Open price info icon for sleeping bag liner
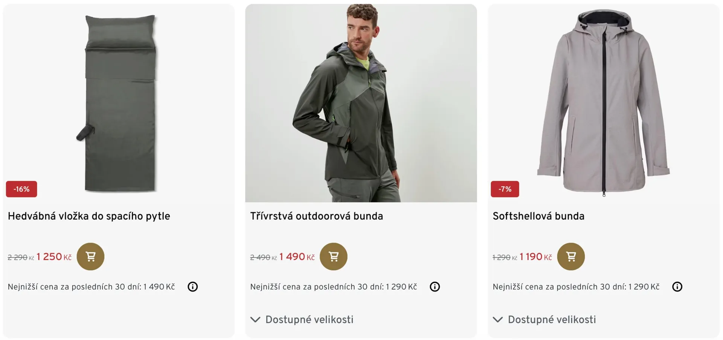 coord(193,287)
